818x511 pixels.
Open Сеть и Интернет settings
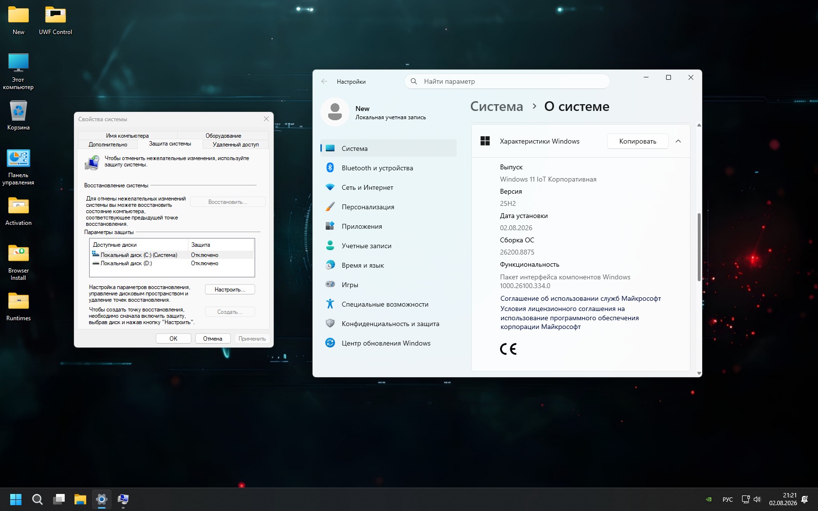point(389,187)
